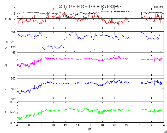
Task: Click the '12' hour tick on the UT axis
Action: [65, 125]
